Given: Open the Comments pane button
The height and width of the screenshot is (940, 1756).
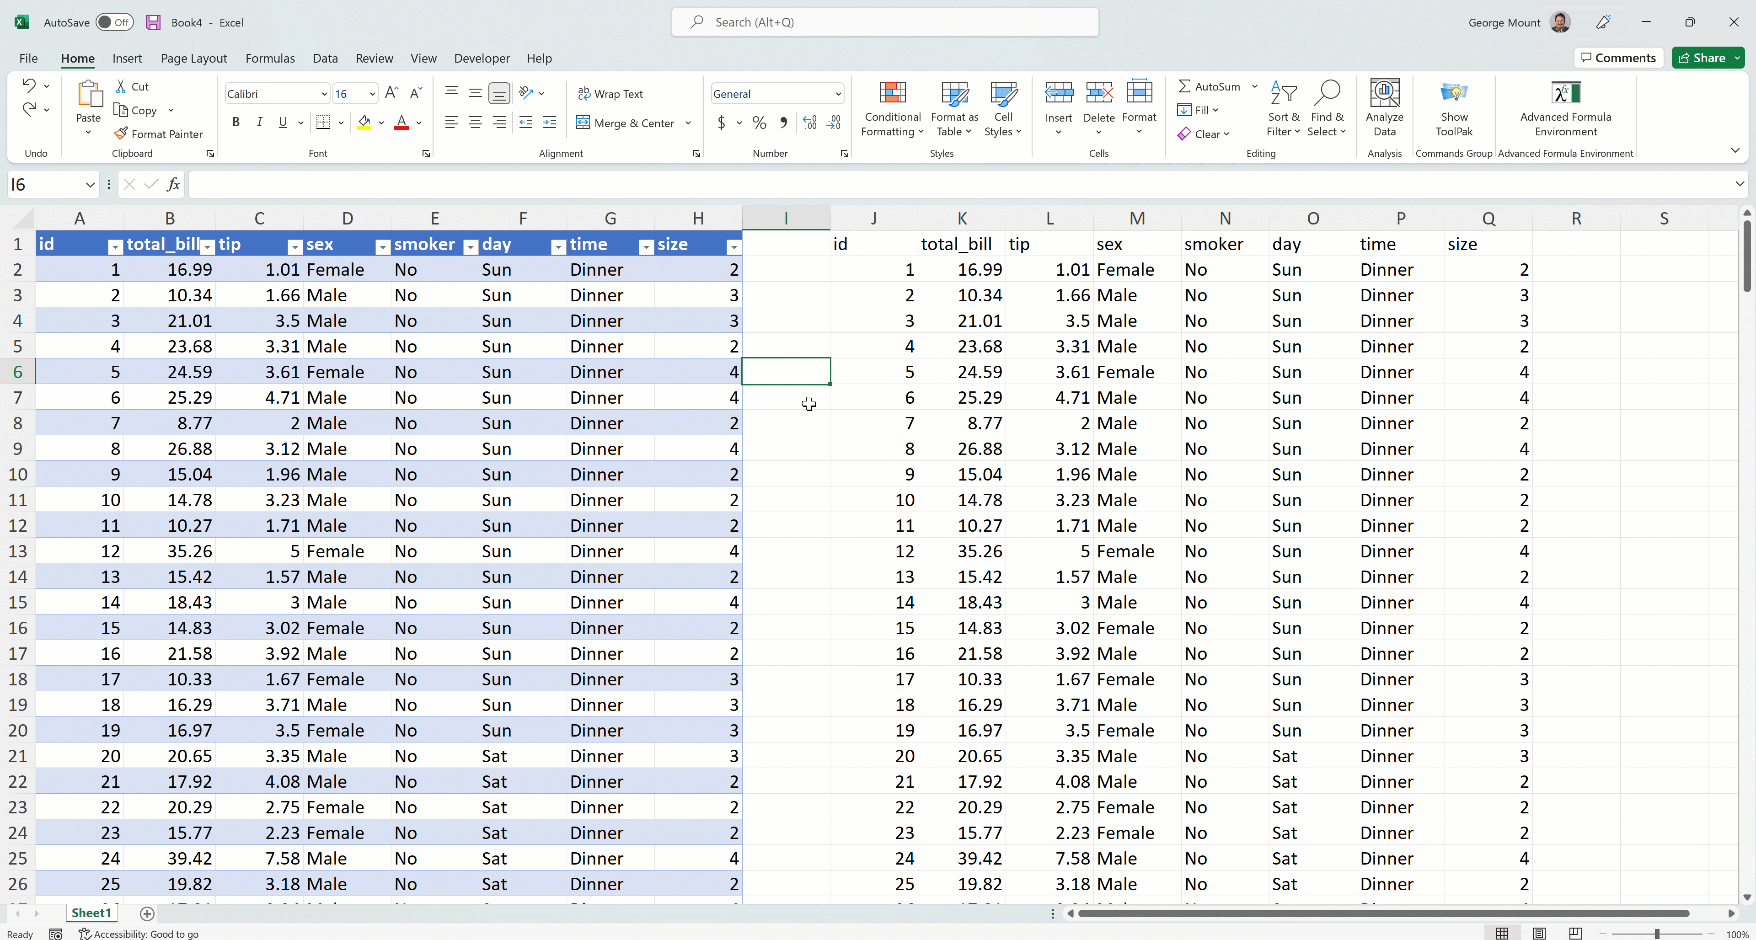Looking at the screenshot, I should click(x=1618, y=58).
